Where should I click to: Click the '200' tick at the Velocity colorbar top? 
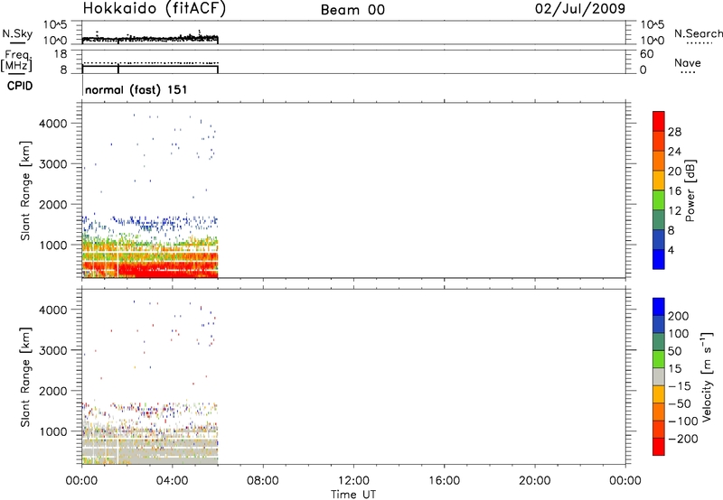(679, 316)
